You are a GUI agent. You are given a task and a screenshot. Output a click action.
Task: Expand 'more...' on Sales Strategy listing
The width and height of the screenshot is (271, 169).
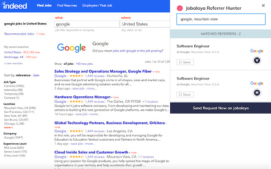pyautogui.click(x=91, y=88)
